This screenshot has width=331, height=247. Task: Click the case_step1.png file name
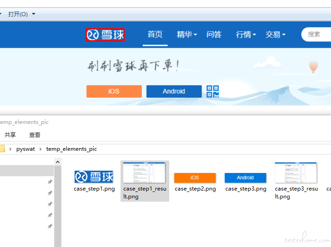[94, 189]
